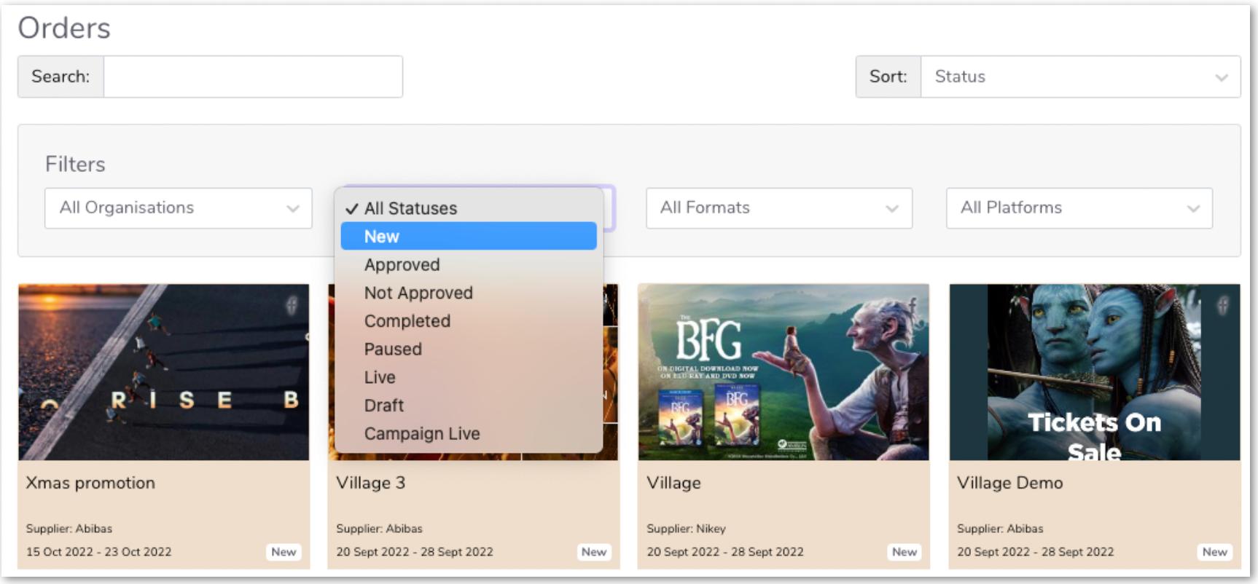Open the Village Demo Avatar thumbnail
The width and height of the screenshot is (1258, 584).
pos(1095,372)
